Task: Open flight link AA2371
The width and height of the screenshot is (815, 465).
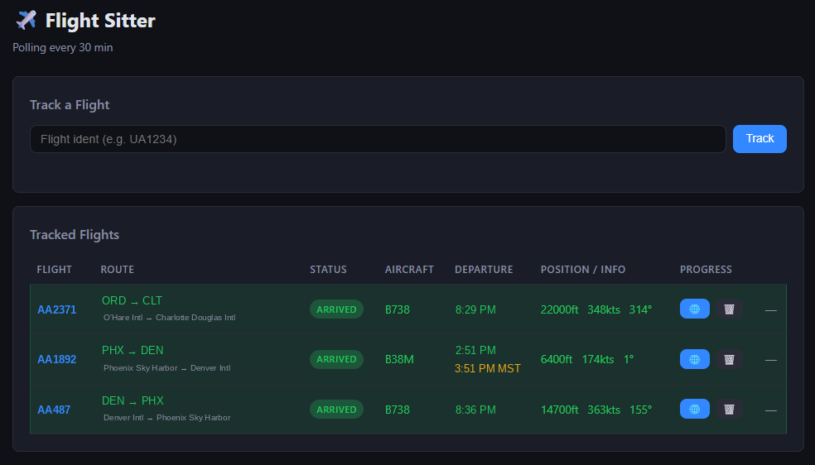Action: coord(56,309)
